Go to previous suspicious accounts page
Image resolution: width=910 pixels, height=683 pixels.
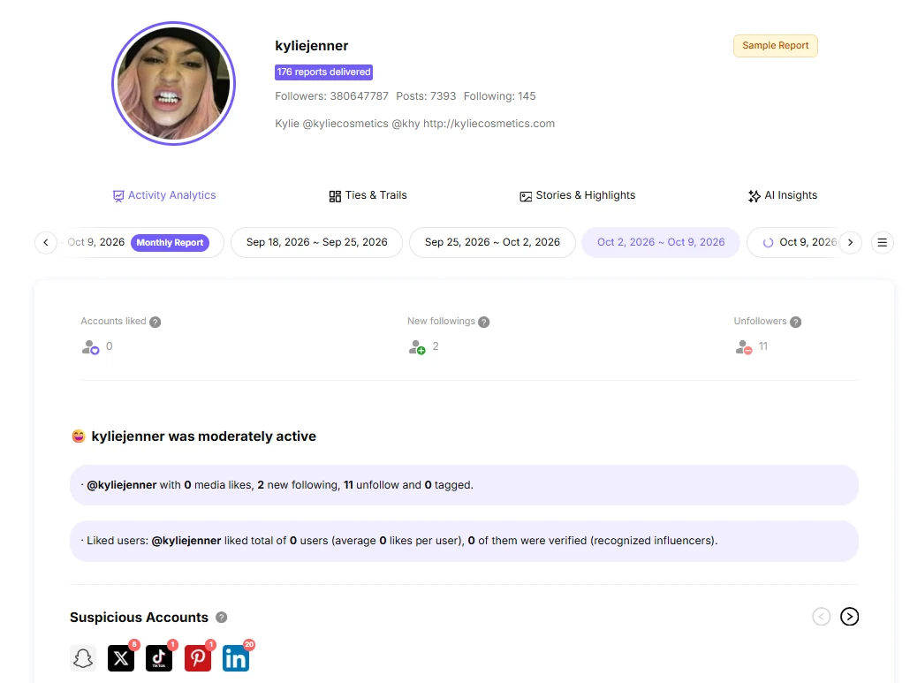click(821, 616)
